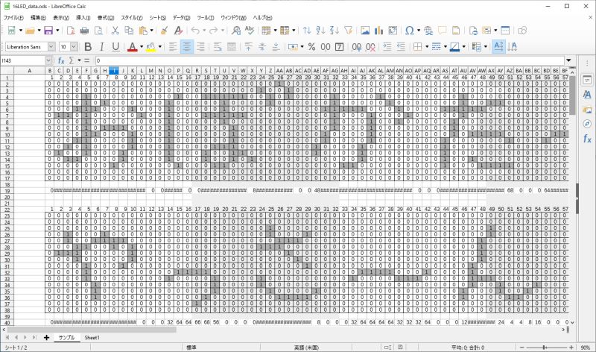The image size is (596, 352).
Task: Open the Liberation Sans font dropdown
Action: tap(52, 46)
